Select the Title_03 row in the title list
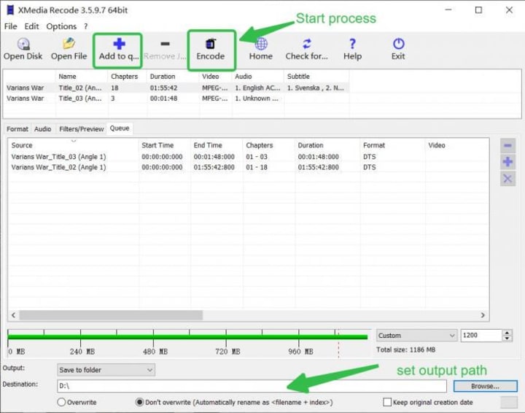525x413 pixels. (x=176, y=98)
